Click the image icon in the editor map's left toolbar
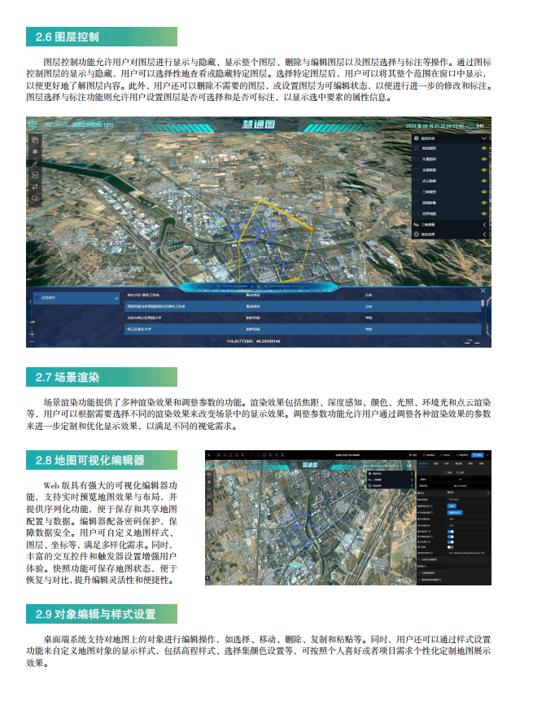This screenshot has height=701, width=533. point(209,496)
